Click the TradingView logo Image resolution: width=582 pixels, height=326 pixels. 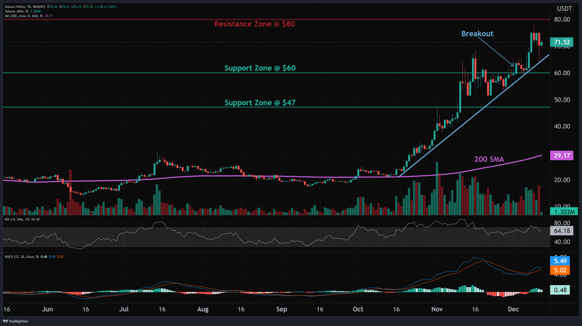(16, 321)
